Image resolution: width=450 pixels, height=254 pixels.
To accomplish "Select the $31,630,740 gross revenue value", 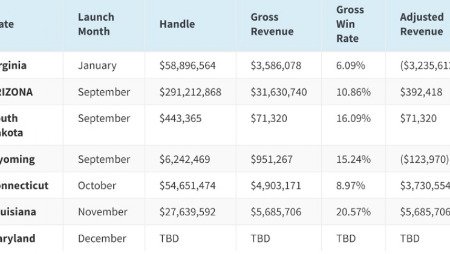I will coord(279,92).
